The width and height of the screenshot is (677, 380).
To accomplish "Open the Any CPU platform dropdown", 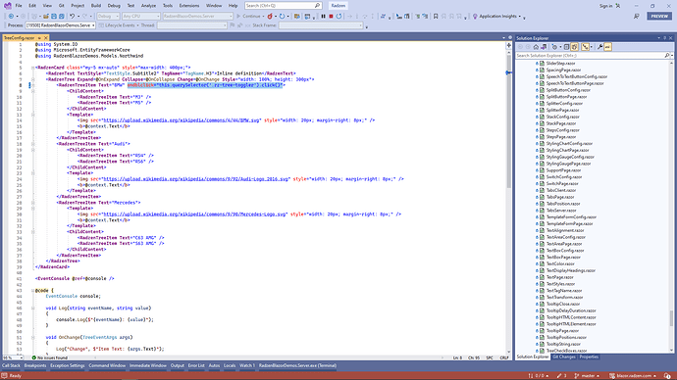I will (140, 16).
